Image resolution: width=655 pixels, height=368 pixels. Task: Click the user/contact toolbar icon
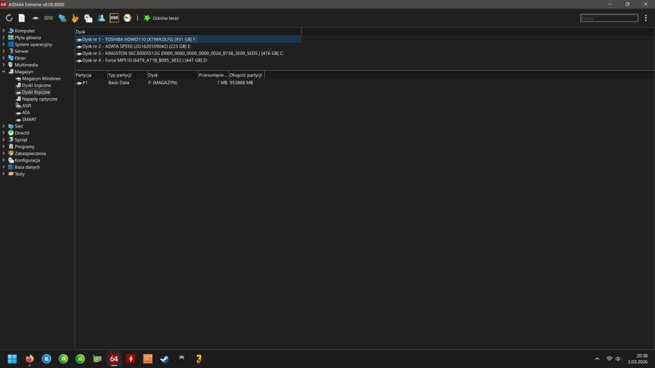(x=101, y=18)
